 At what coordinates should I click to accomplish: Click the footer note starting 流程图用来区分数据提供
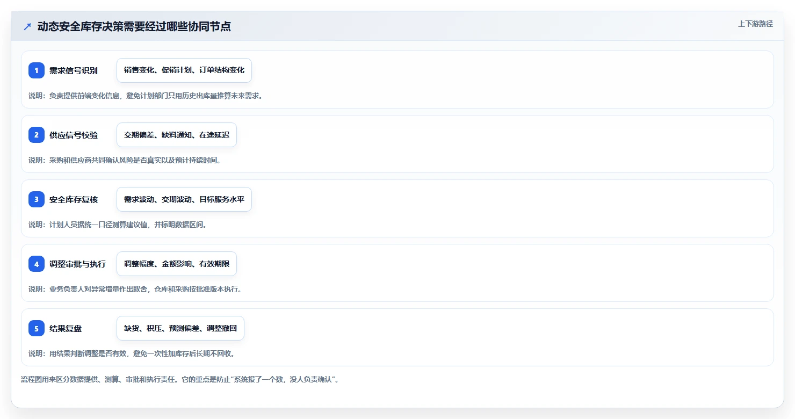tap(180, 379)
